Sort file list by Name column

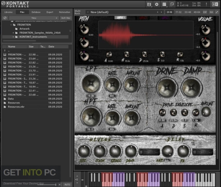coord(17,46)
